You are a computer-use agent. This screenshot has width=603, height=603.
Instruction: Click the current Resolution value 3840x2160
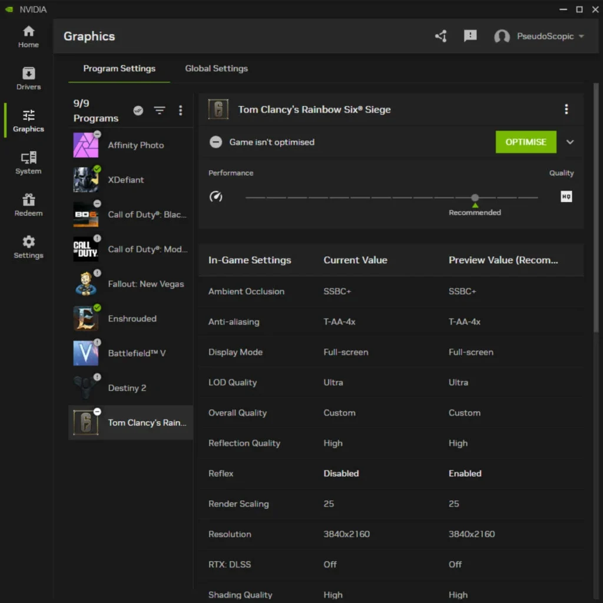[346, 534]
